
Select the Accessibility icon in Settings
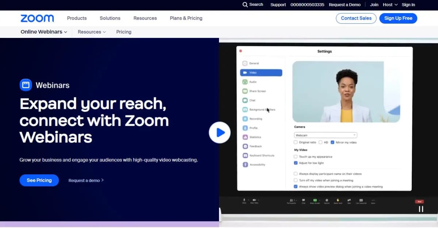click(x=245, y=165)
